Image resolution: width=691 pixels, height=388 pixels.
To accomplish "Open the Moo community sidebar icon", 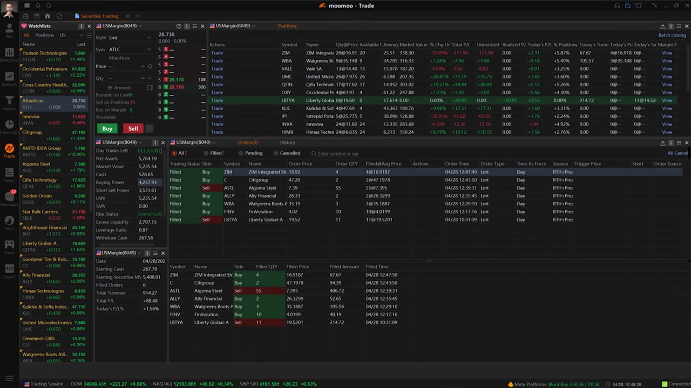I will tap(9, 223).
